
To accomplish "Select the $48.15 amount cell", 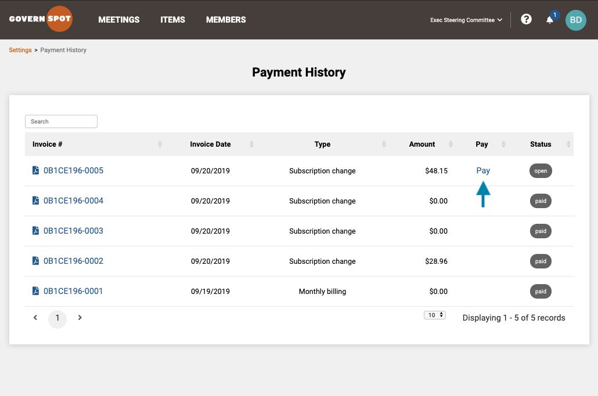I will point(436,170).
